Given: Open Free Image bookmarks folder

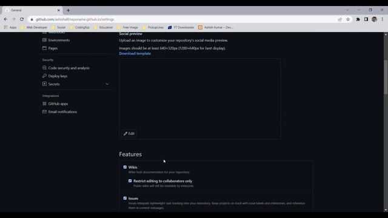Looking at the screenshot, I should coord(128,27).
